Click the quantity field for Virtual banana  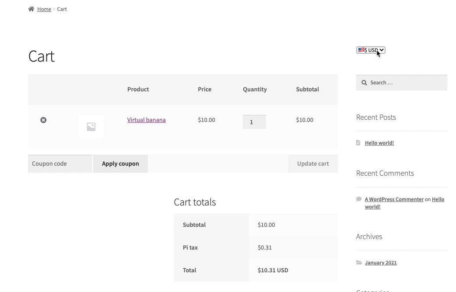pyautogui.click(x=254, y=122)
